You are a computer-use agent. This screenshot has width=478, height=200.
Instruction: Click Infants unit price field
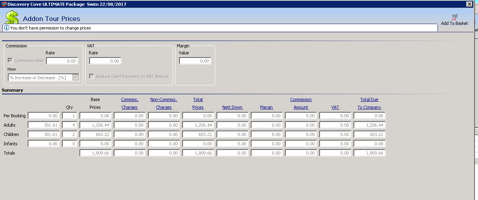coord(44,144)
